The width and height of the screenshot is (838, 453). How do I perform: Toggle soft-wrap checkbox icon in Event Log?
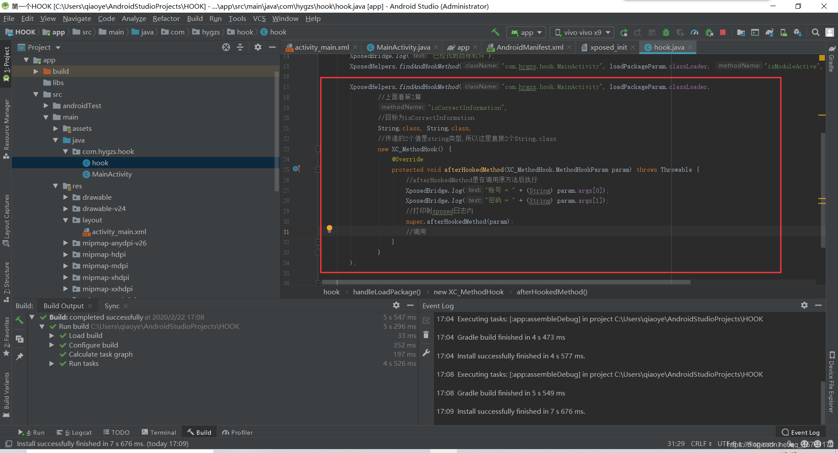pos(426,320)
